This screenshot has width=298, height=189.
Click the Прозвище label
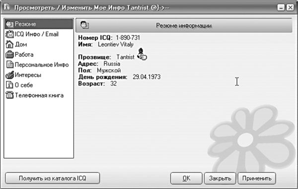tap(94, 57)
